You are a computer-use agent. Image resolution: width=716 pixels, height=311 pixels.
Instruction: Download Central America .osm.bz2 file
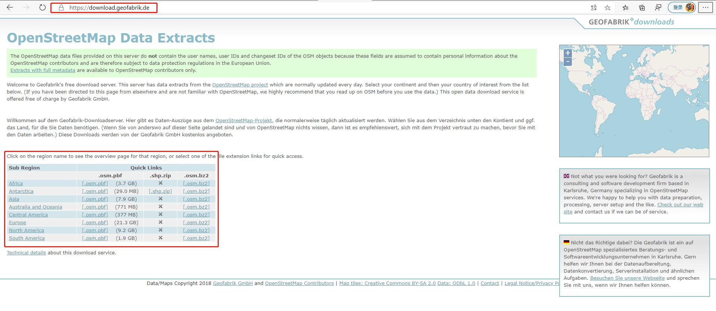pyautogui.click(x=196, y=215)
